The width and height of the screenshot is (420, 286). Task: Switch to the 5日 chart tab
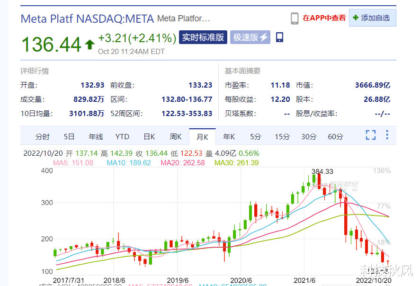pos(69,137)
